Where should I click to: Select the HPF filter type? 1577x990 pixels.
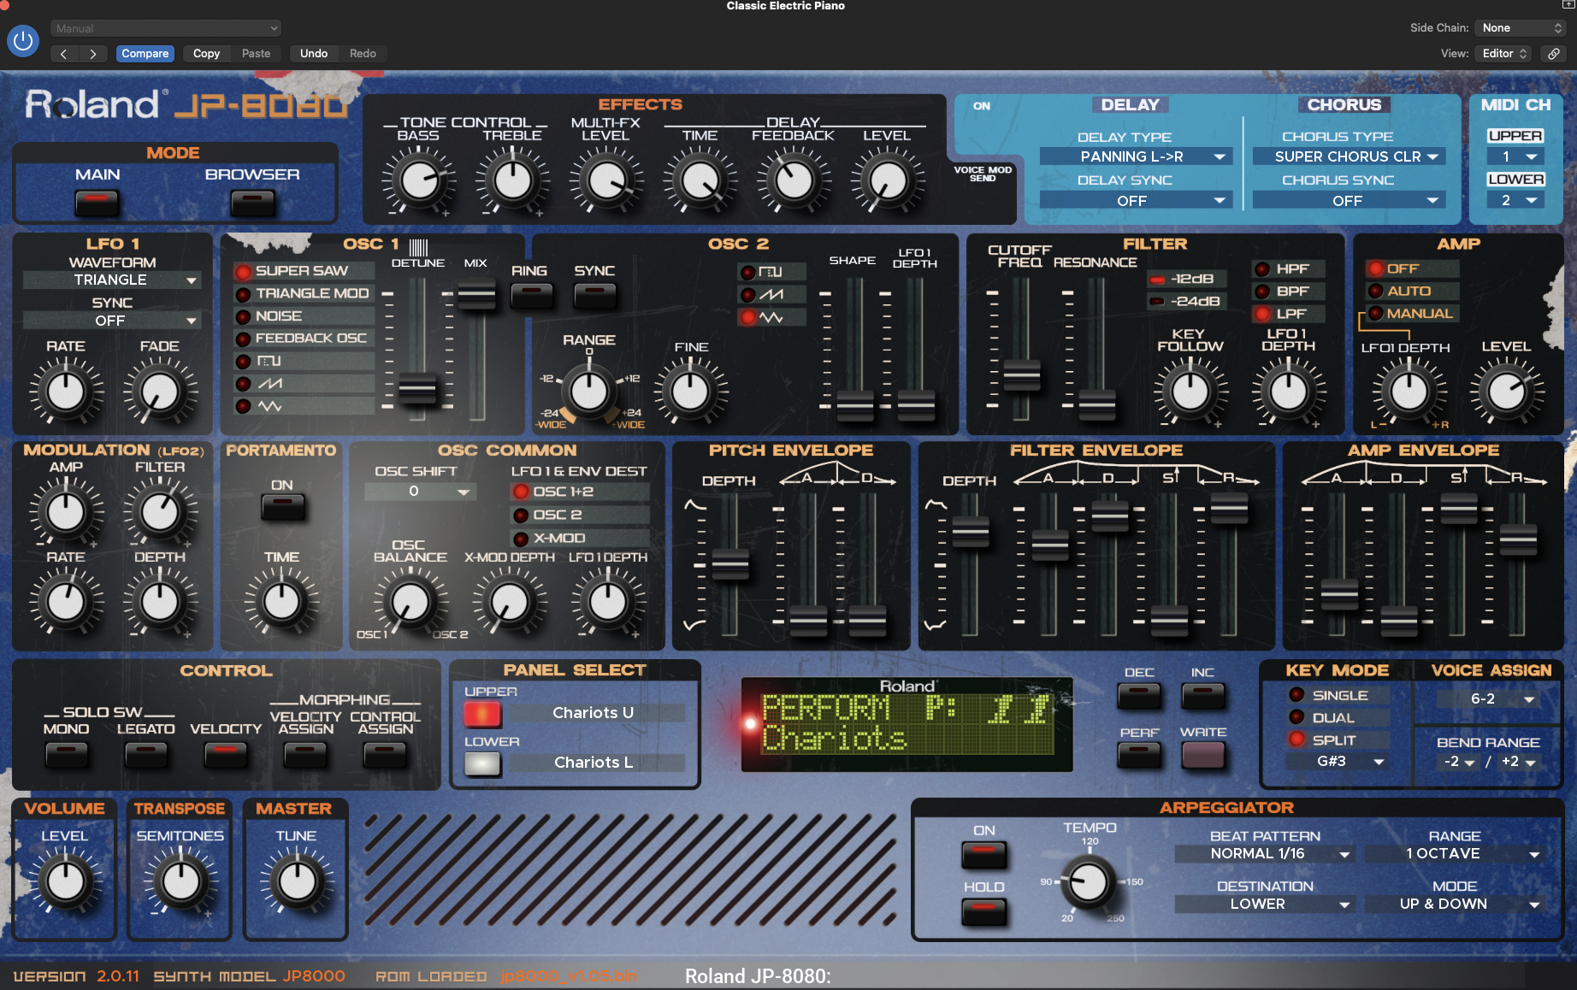1289,268
